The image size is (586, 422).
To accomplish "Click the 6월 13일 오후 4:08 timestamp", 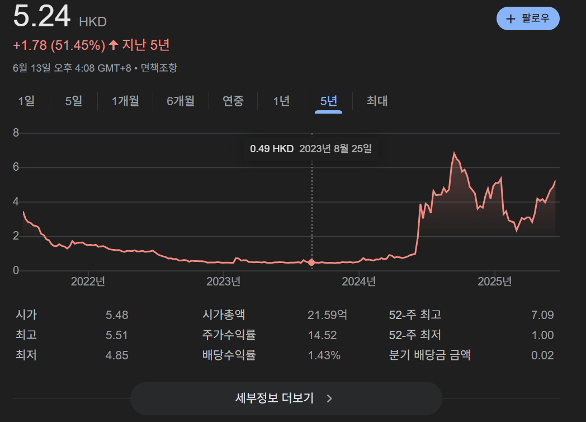I will point(72,68).
